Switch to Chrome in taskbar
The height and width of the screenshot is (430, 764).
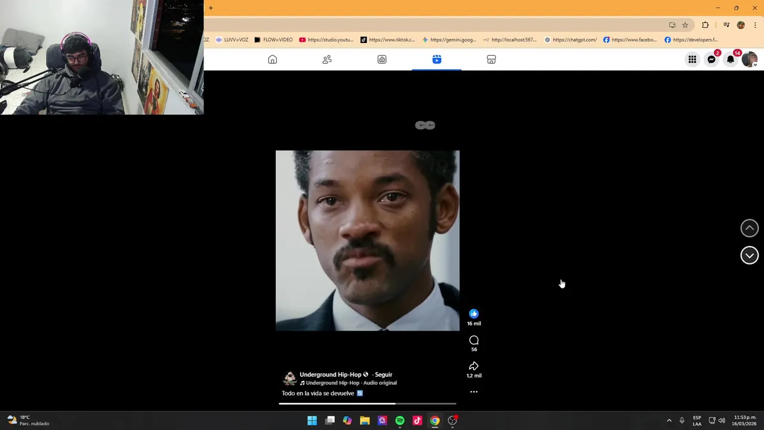(x=435, y=420)
